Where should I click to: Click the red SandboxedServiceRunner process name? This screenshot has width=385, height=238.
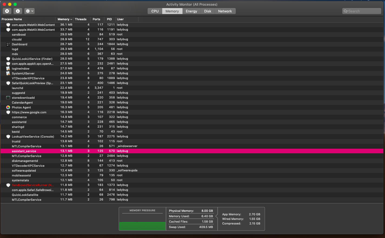coord(33,185)
